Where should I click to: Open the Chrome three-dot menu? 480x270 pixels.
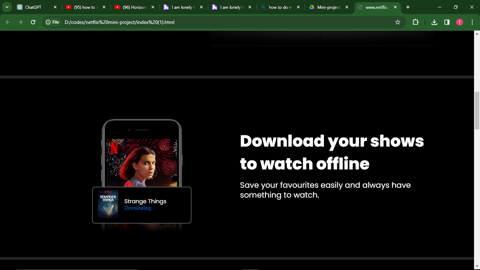472,22
